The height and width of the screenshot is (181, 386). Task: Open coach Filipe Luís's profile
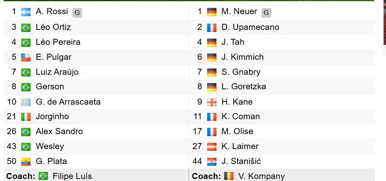point(72,176)
